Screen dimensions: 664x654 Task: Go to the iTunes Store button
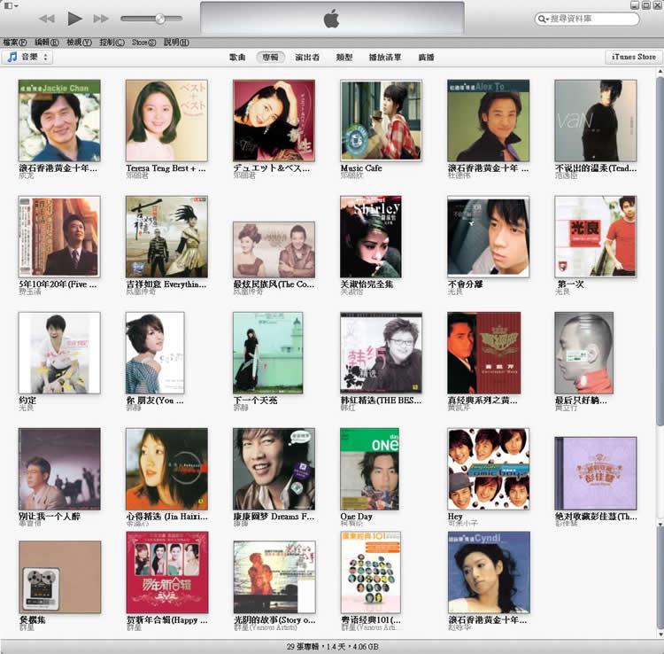pyautogui.click(x=634, y=57)
